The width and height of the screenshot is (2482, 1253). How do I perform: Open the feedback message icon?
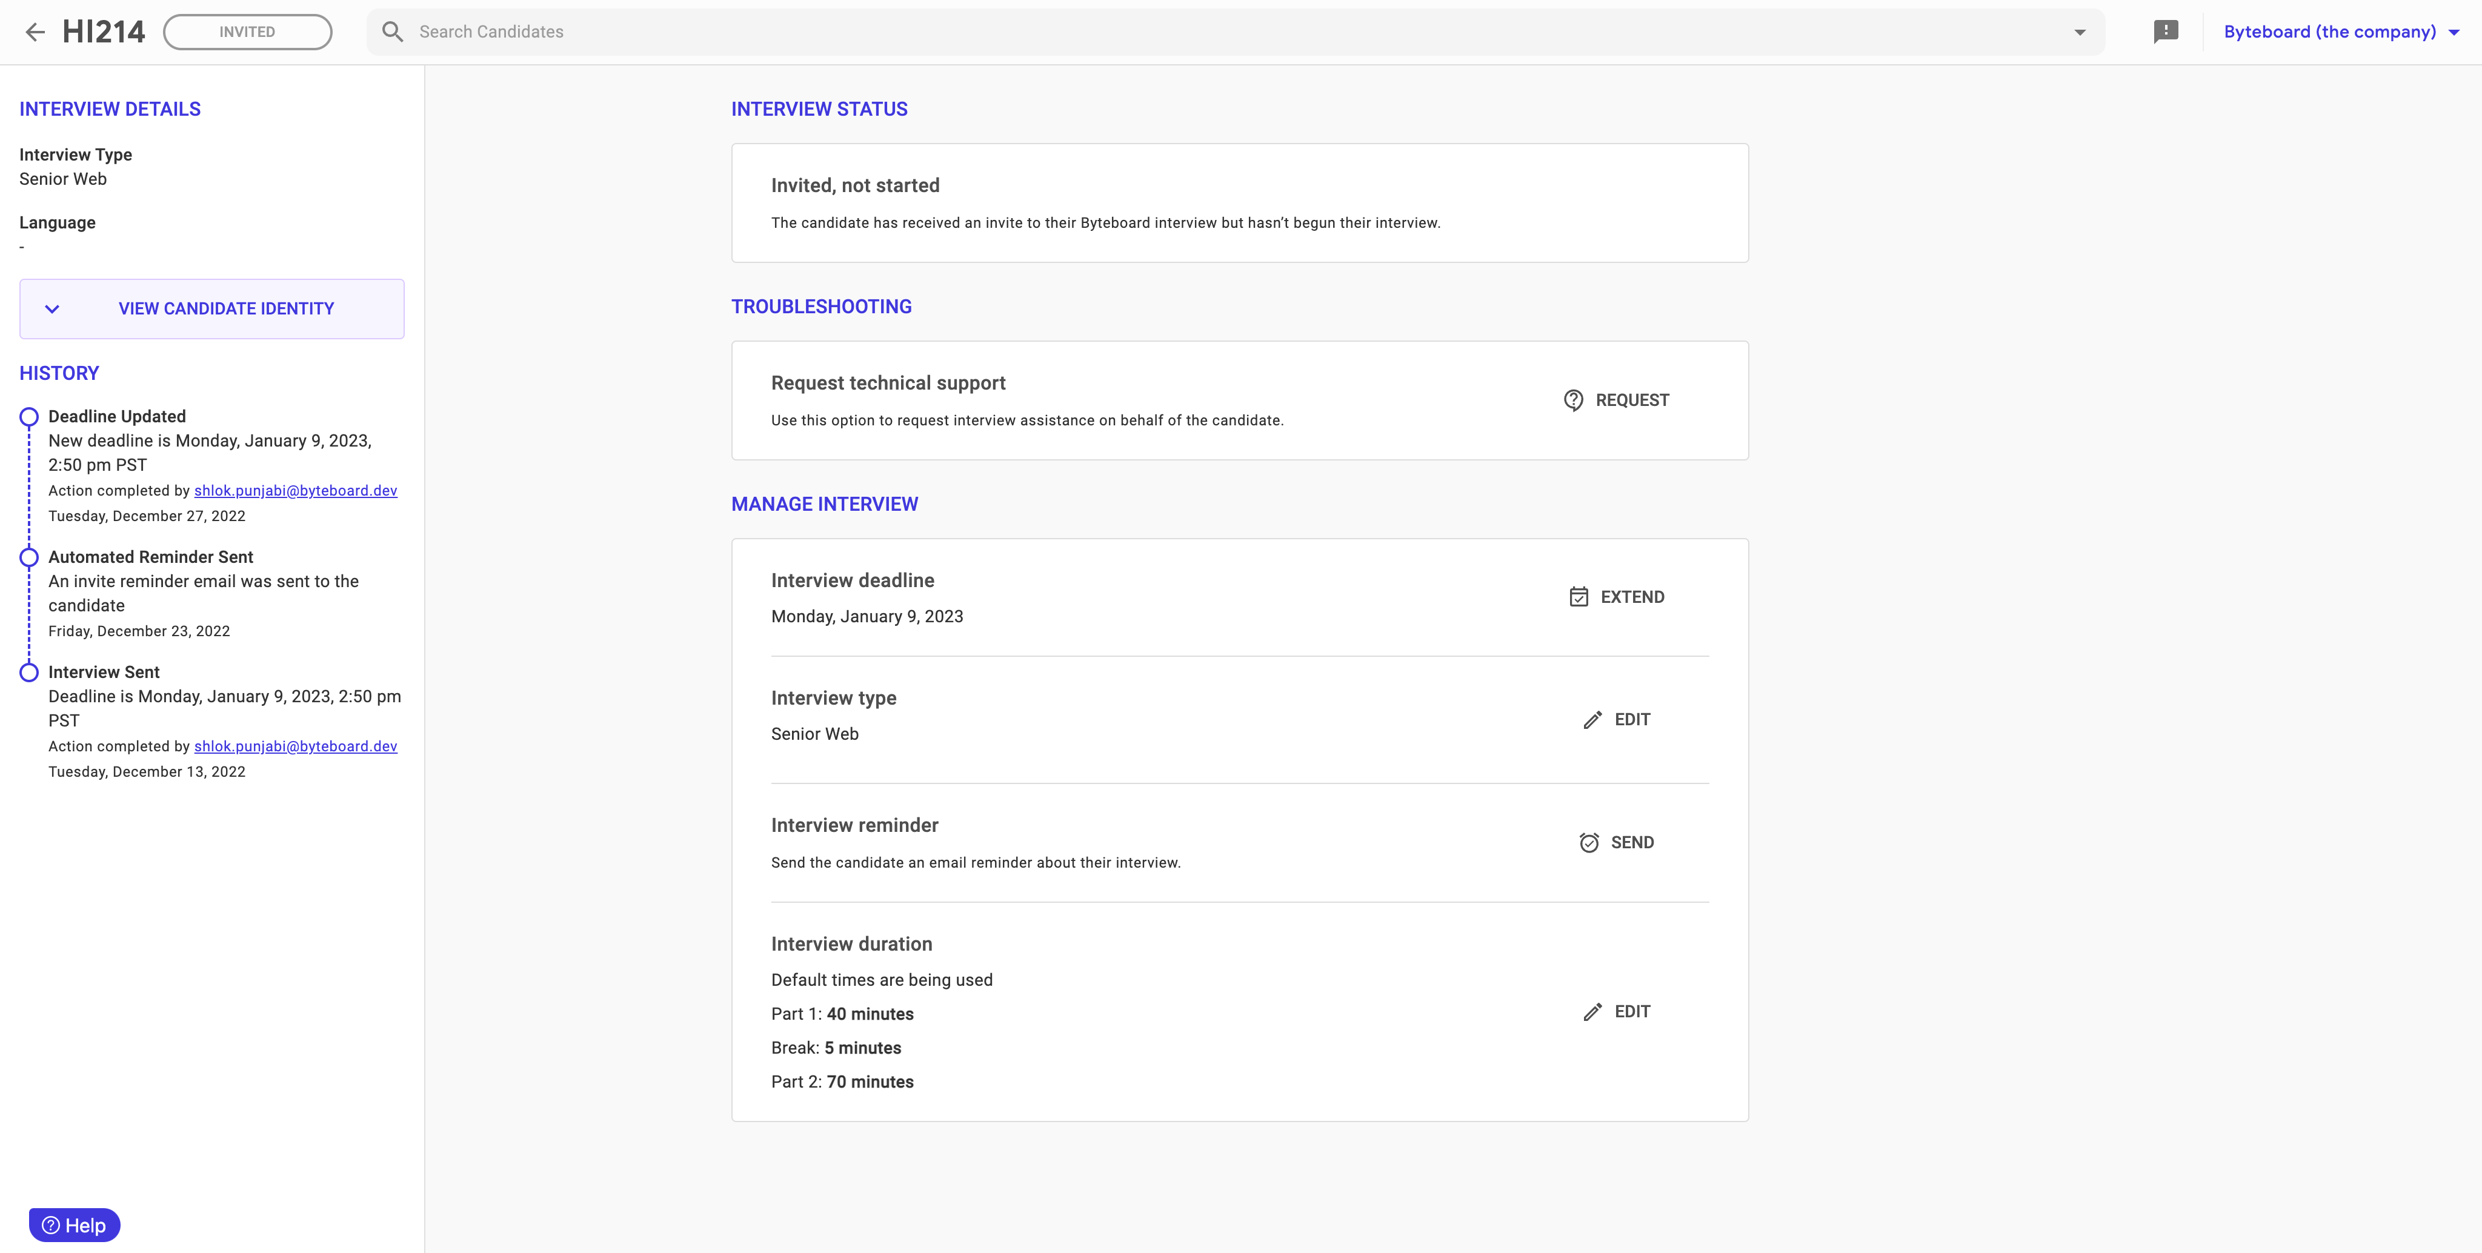(2165, 32)
